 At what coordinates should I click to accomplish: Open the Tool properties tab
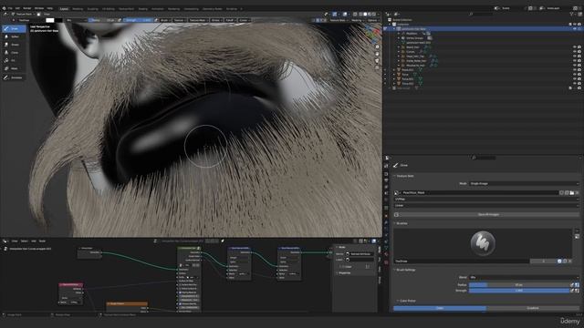coord(386,166)
